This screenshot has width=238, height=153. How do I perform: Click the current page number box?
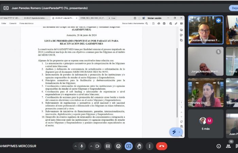click(x=181, y=103)
